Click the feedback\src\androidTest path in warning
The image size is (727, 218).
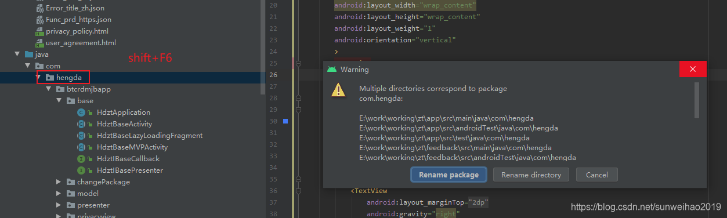(x=468, y=158)
